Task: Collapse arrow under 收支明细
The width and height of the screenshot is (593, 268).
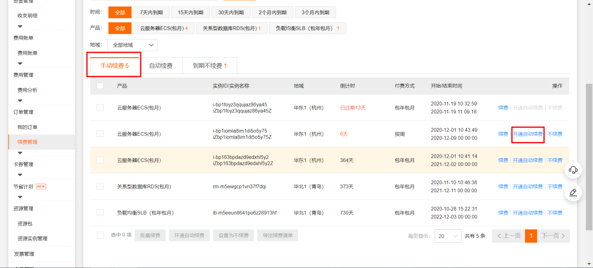Action: coord(20,27)
